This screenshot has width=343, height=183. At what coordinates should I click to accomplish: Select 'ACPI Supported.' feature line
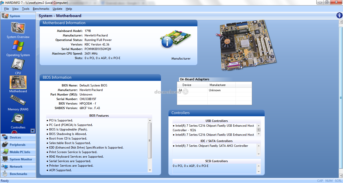[59, 170]
